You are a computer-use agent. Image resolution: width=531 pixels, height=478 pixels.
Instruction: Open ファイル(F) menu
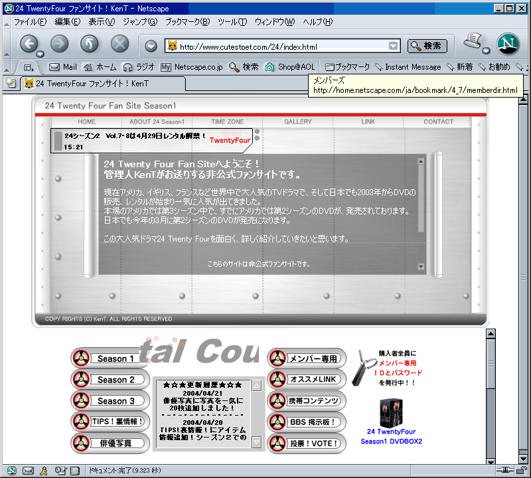point(30,22)
